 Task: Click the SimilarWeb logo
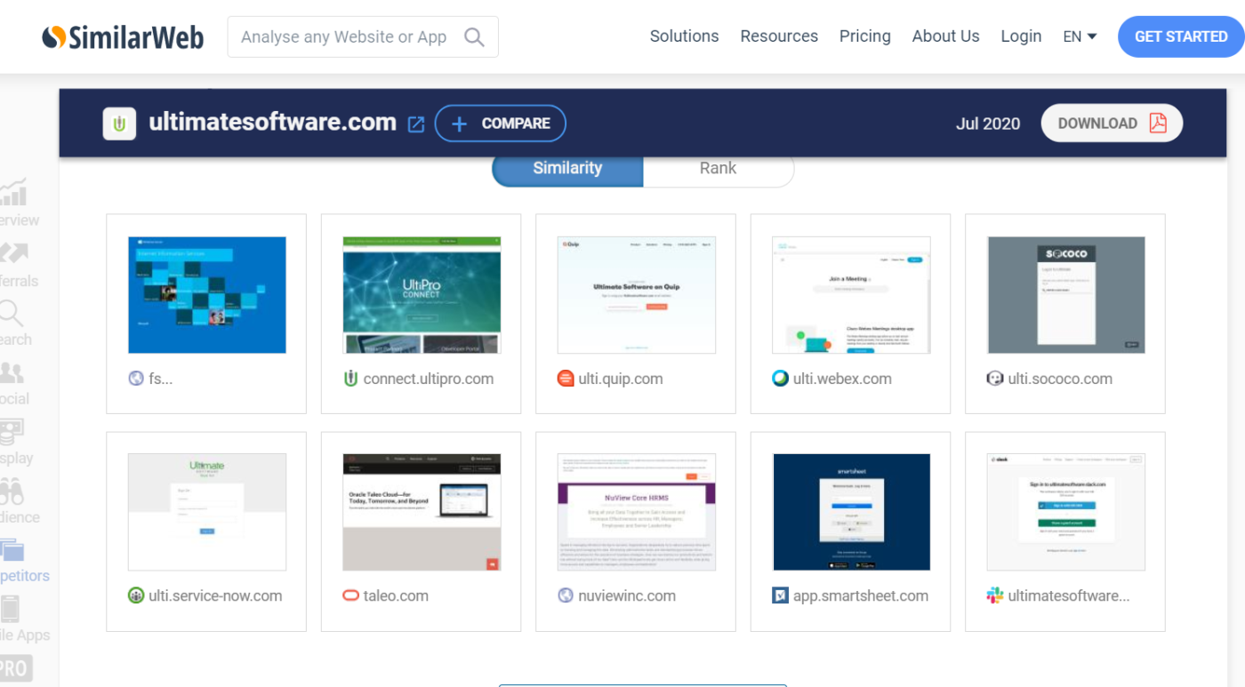123,37
